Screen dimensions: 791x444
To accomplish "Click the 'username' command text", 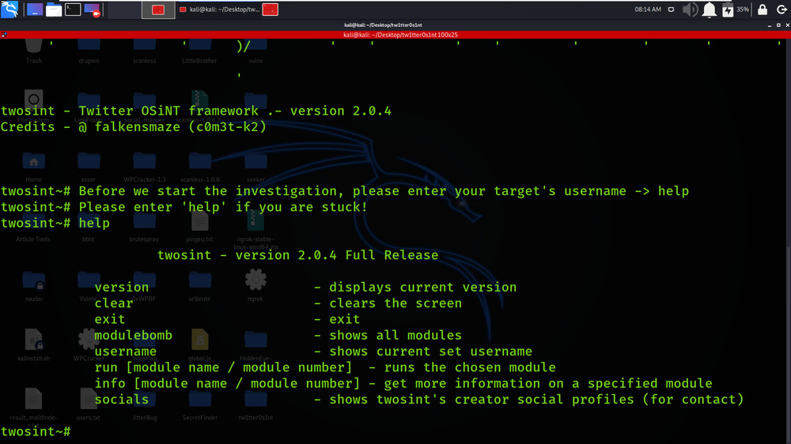I will click(126, 352).
